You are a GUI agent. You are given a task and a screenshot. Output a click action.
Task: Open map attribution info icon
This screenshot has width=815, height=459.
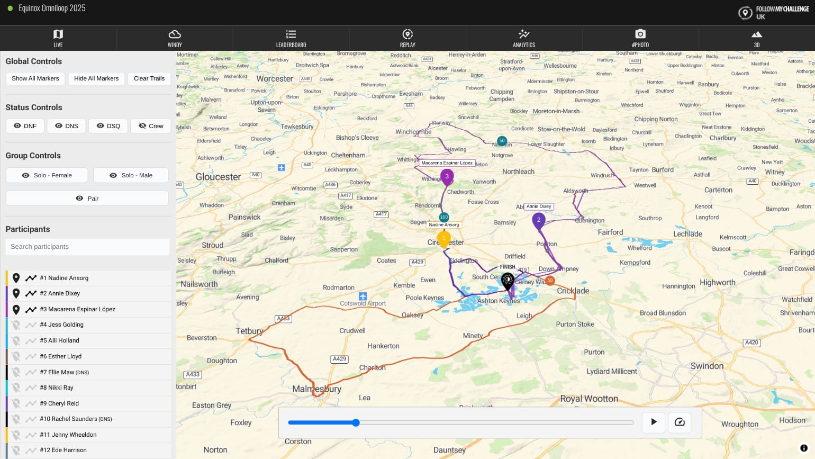click(x=804, y=448)
